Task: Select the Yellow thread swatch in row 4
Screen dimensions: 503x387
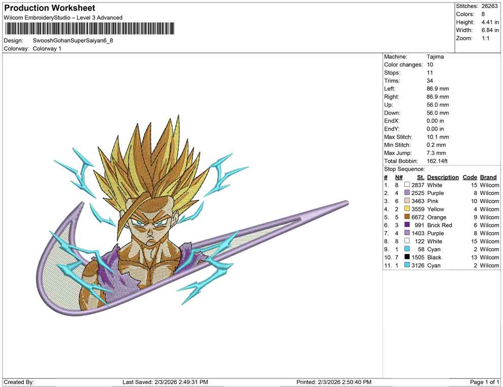Action: point(406,209)
